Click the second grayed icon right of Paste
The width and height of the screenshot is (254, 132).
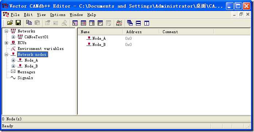coord(56,23)
